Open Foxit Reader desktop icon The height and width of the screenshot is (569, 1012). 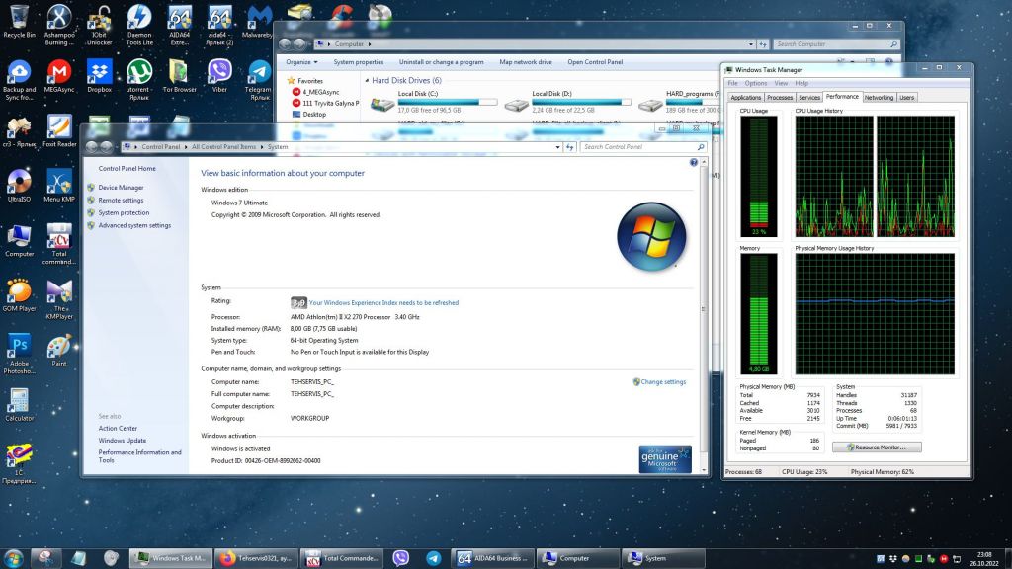point(59,131)
